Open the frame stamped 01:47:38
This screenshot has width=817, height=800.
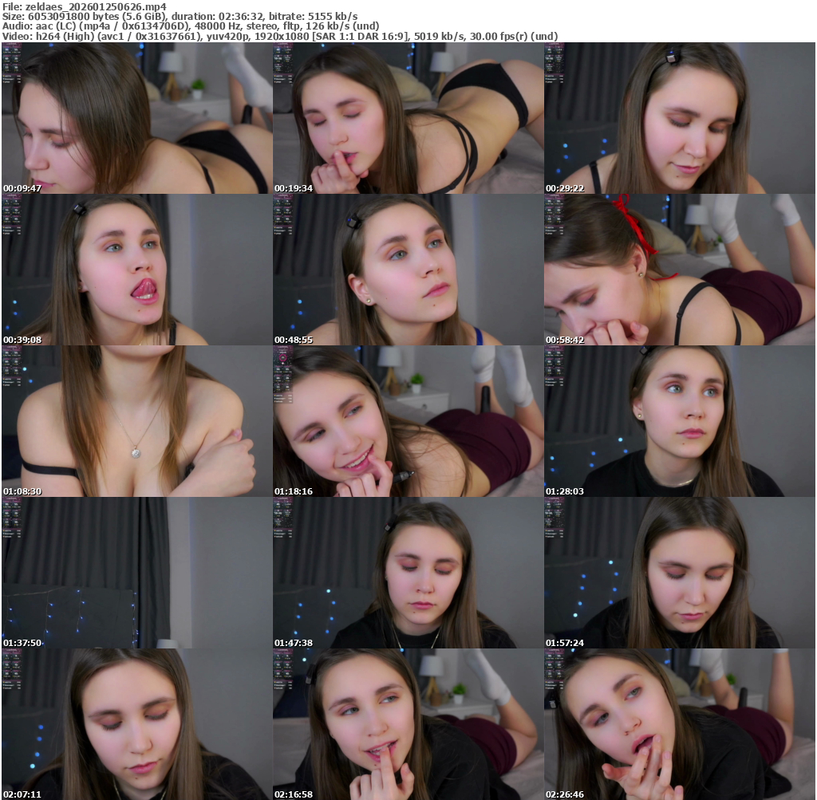(408, 573)
